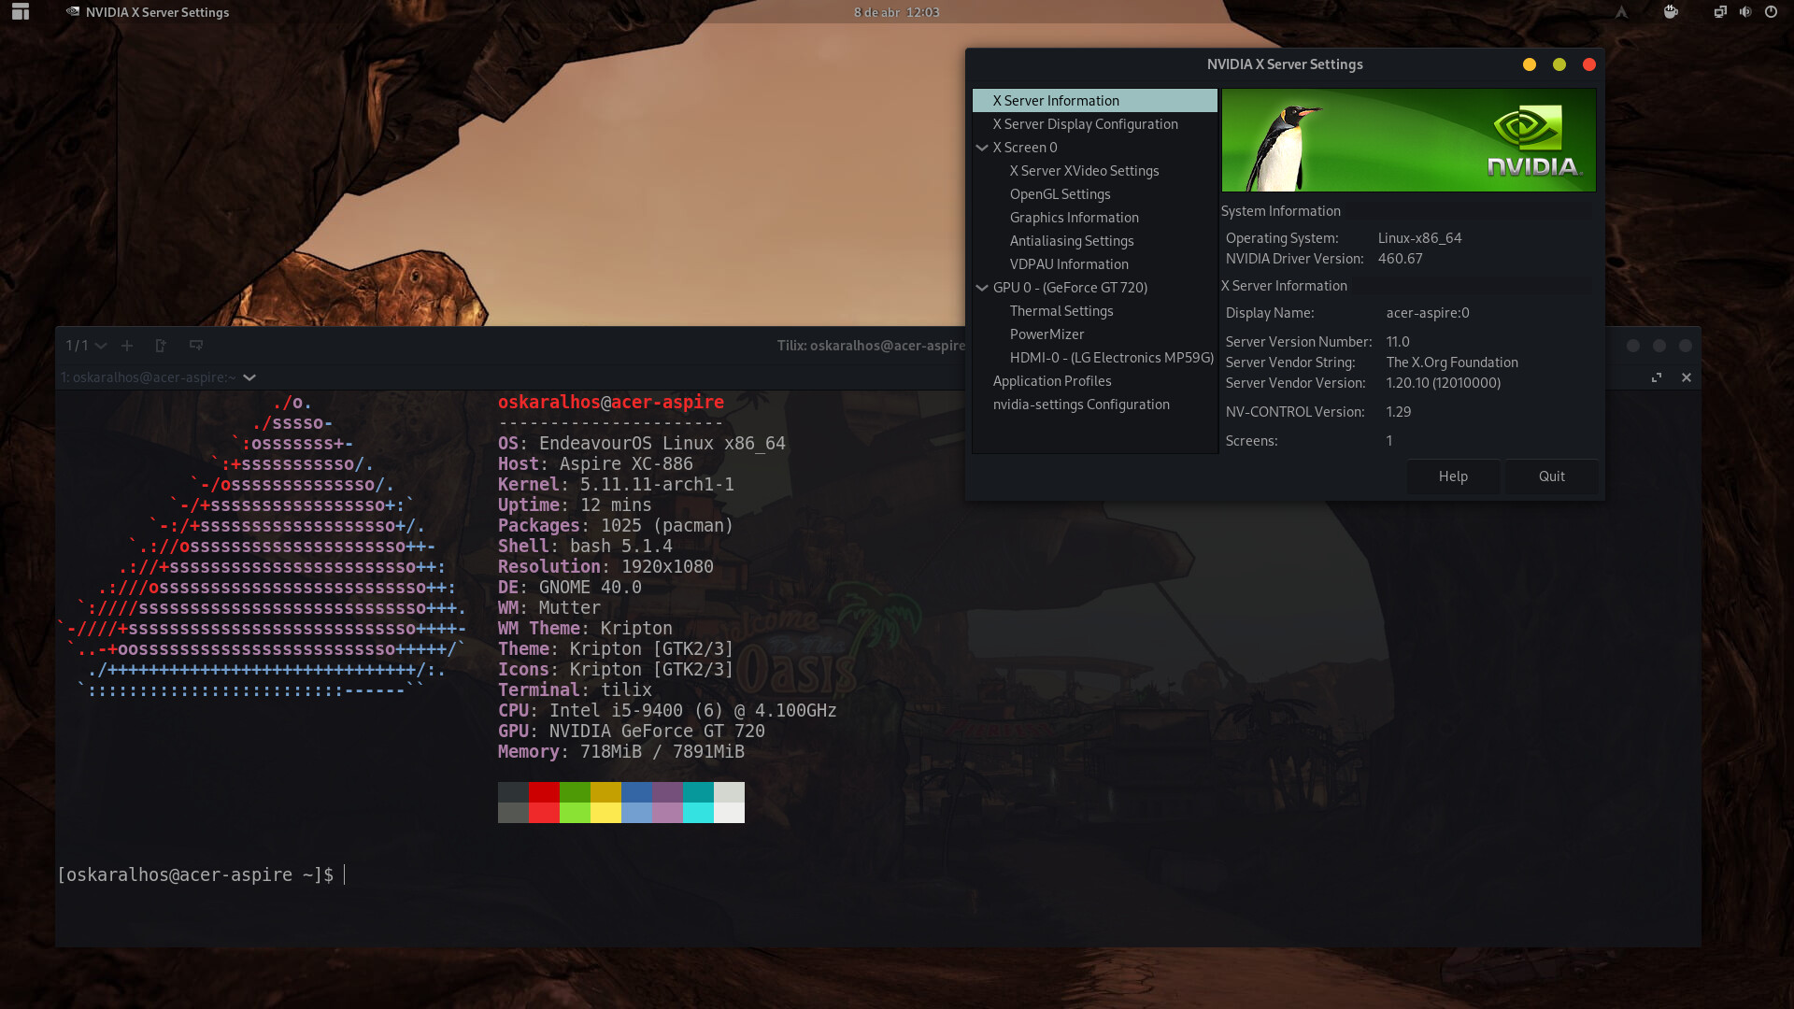The width and height of the screenshot is (1794, 1009).
Task: Select HDMI-0 LG Electronics MP59G display
Action: click(1111, 358)
